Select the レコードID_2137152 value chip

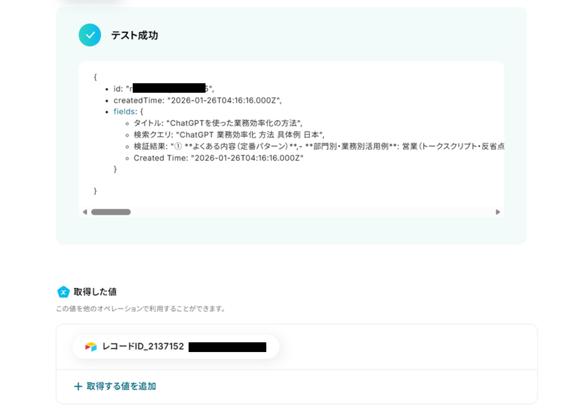(176, 347)
